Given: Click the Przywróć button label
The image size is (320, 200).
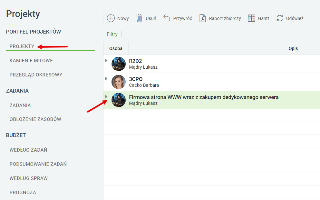Looking at the screenshot, I should pos(183,18).
